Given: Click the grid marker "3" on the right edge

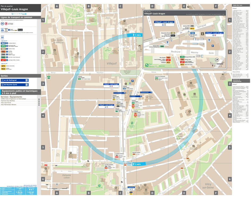Looking at the screenshot, I should 230,84.
